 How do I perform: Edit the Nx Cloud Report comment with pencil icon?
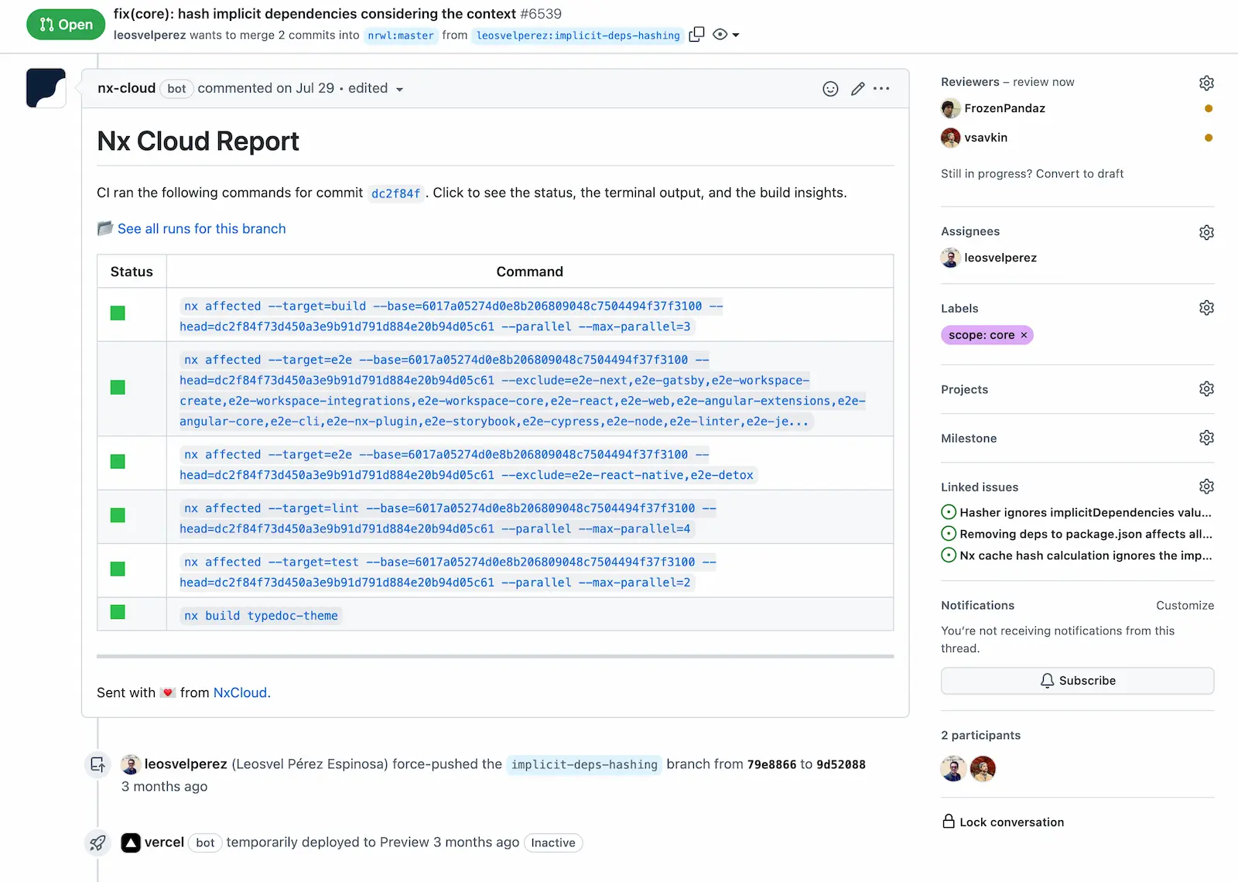point(857,88)
